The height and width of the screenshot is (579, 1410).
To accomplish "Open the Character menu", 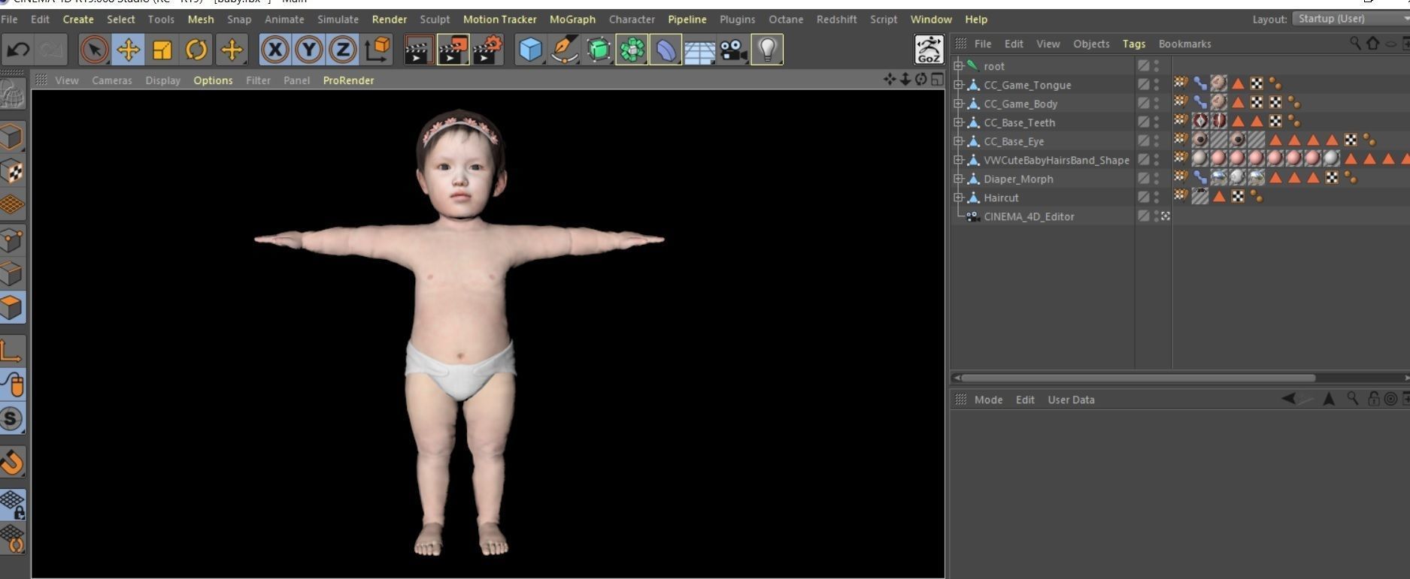I will [x=632, y=20].
